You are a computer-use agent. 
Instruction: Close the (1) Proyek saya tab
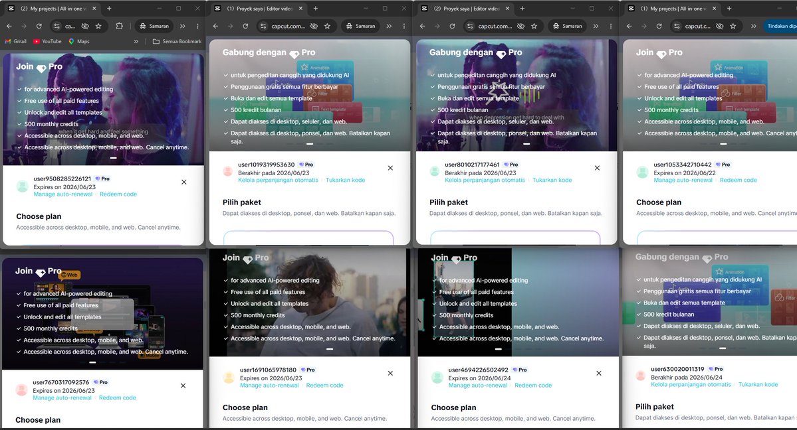click(301, 8)
